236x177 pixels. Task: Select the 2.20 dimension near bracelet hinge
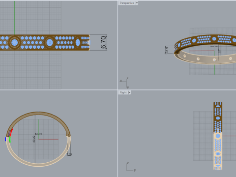69,154
